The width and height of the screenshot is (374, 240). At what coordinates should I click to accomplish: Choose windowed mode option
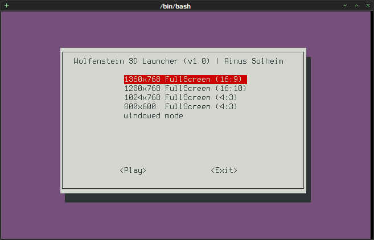coord(153,116)
